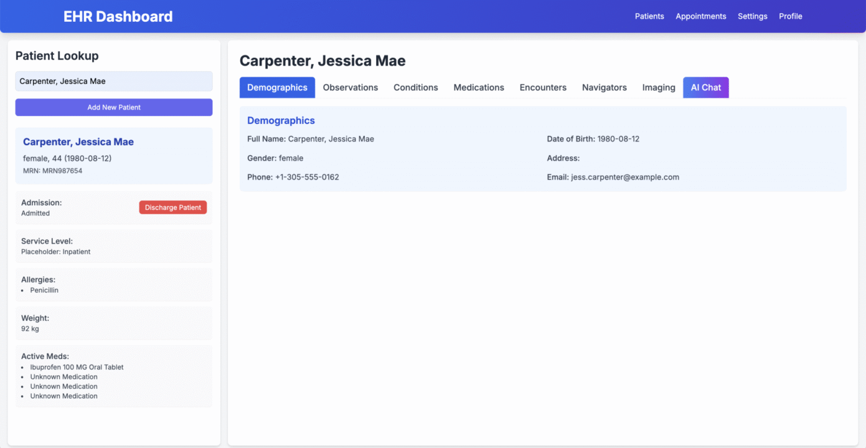Switch to the Observations tab
The width and height of the screenshot is (866, 448).
351,87
